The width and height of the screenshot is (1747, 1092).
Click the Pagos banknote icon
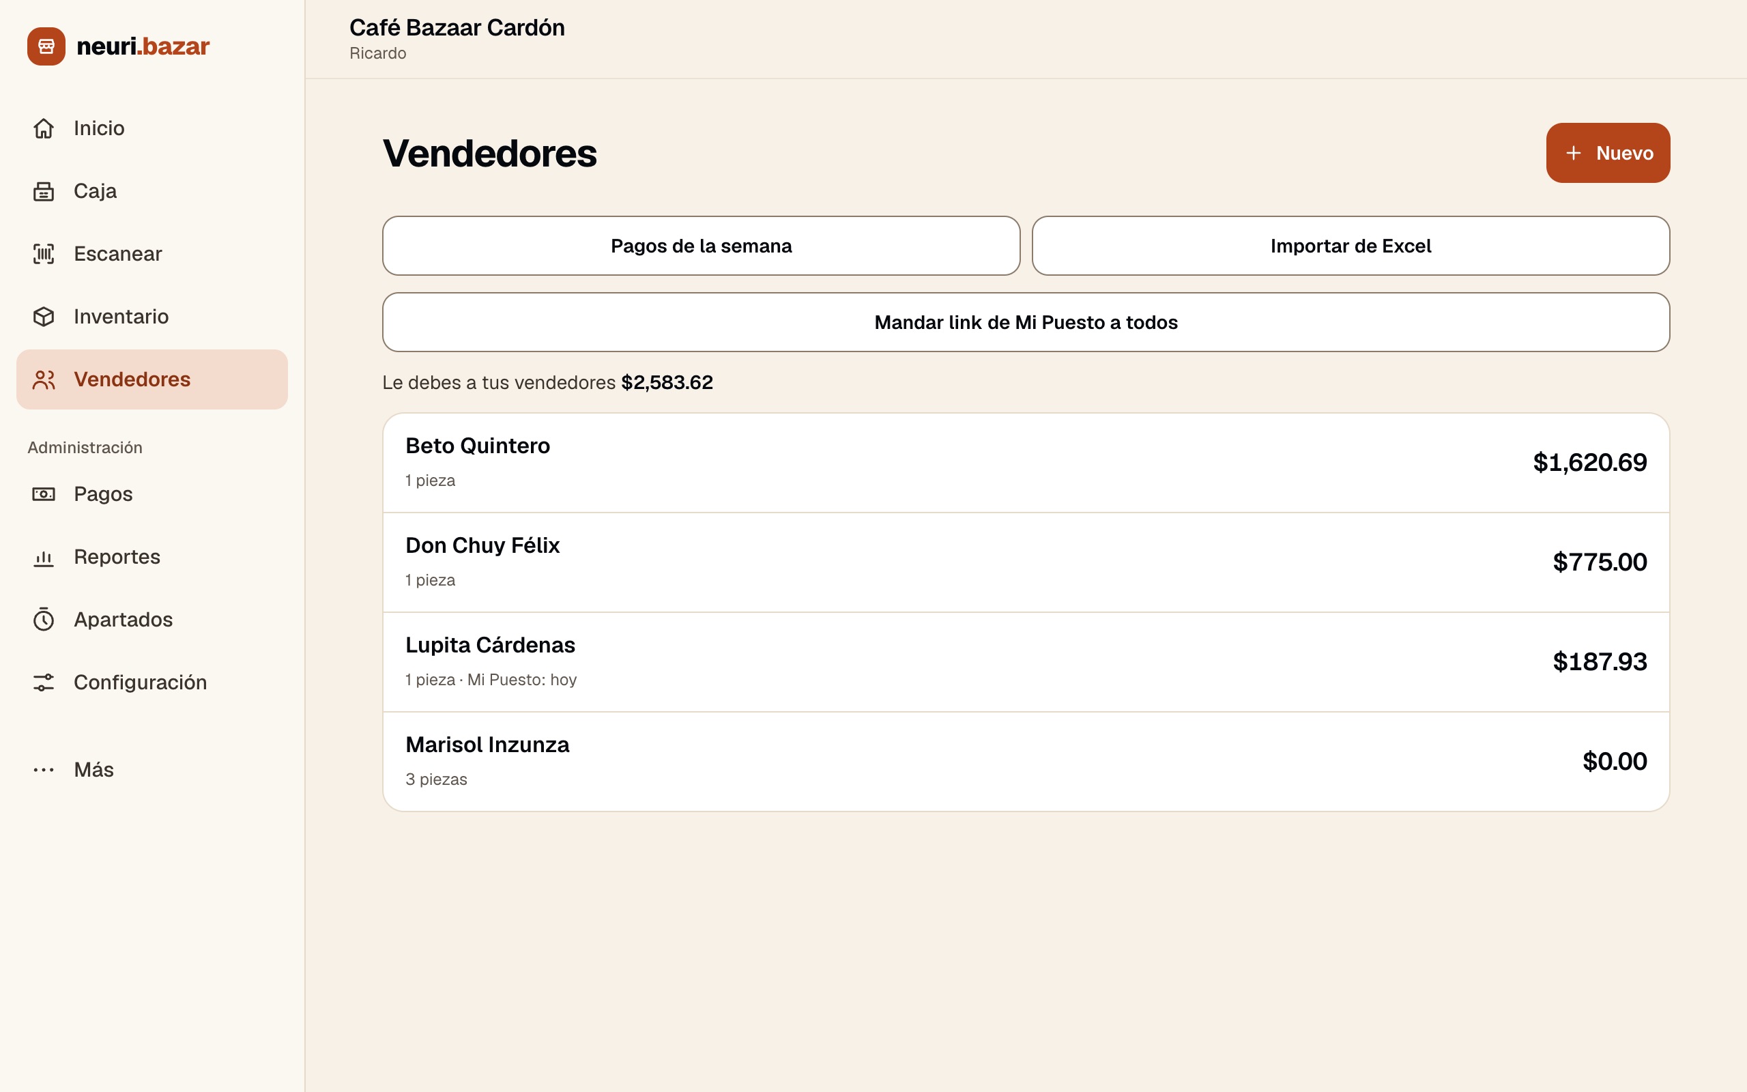point(43,494)
